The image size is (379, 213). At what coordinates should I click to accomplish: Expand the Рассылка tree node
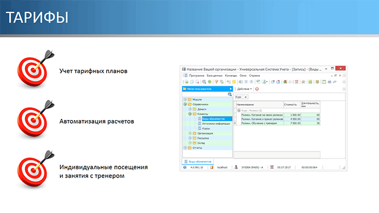coord(190,138)
